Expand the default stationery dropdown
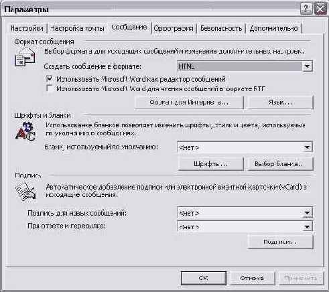The height and width of the screenshot is (292, 329). [307, 147]
